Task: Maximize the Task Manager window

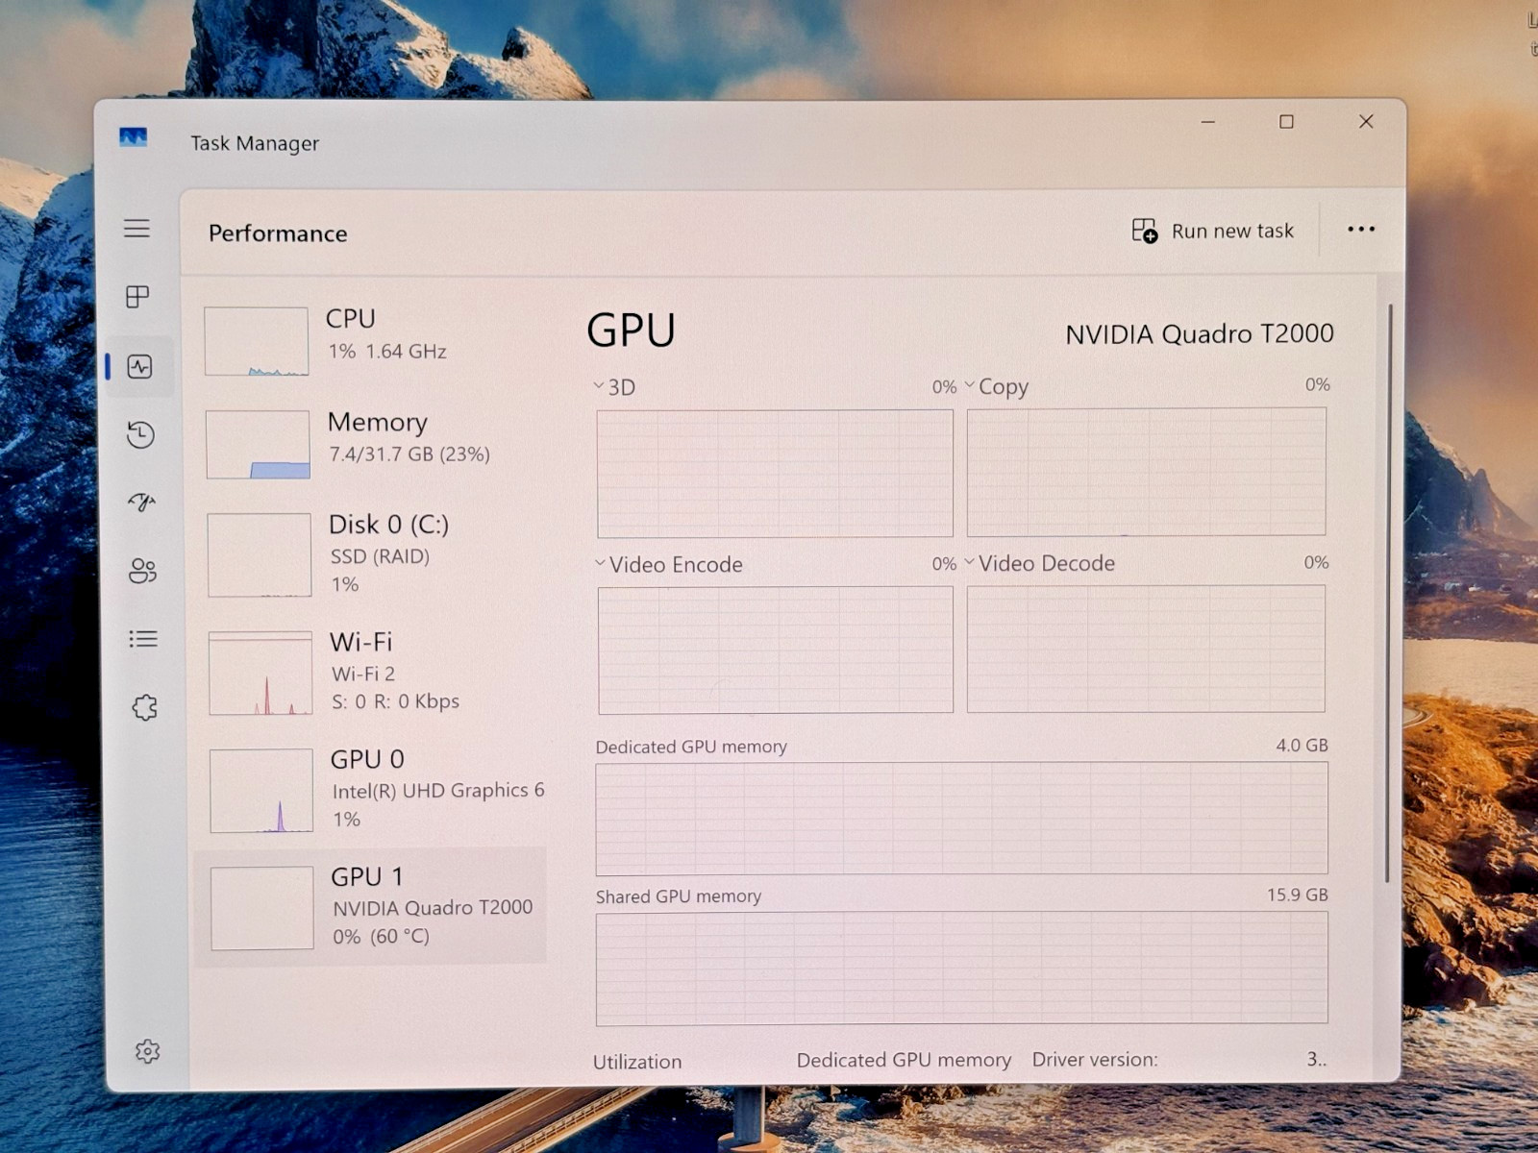Action: (1286, 122)
